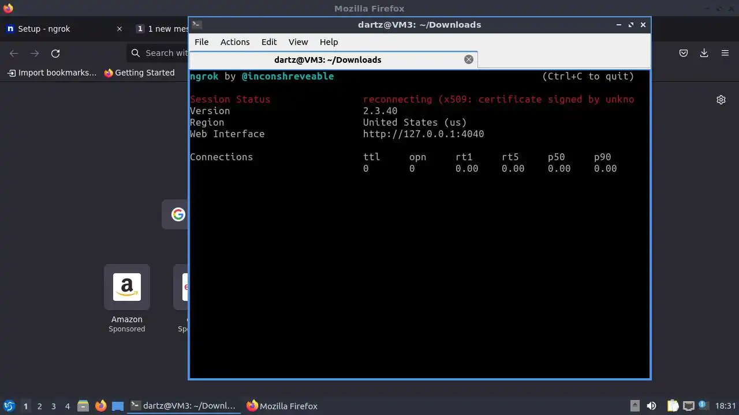Screen dimensions: 739x415
Task: Open Import bookmarks in the bookmarks toolbar
Action: 52,73
